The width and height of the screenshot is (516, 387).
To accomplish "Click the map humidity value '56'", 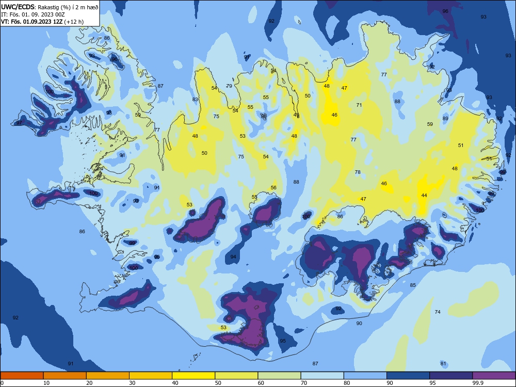I will (273, 188).
